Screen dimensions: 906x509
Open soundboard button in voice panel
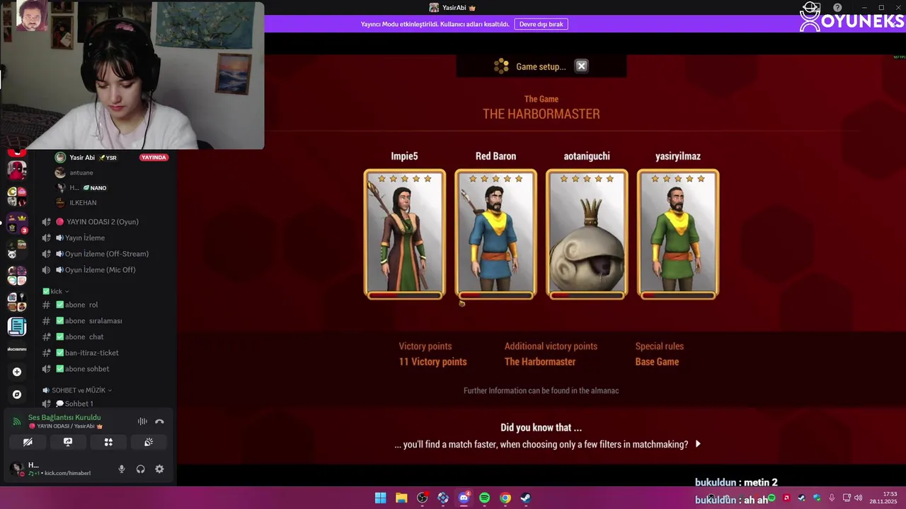click(x=149, y=442)
